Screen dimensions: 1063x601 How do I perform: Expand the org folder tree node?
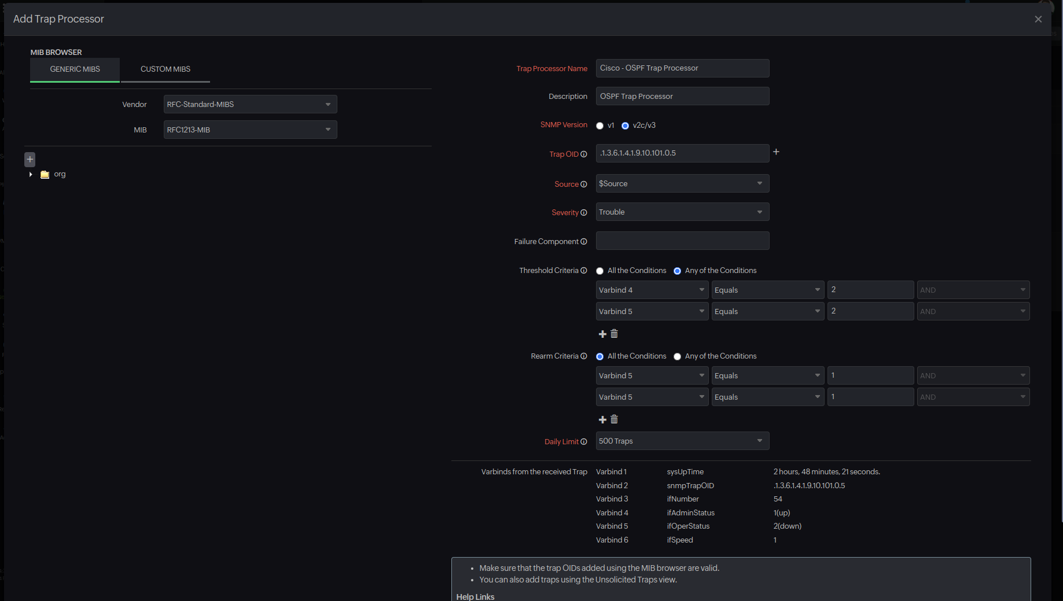[x=31, y=175]
